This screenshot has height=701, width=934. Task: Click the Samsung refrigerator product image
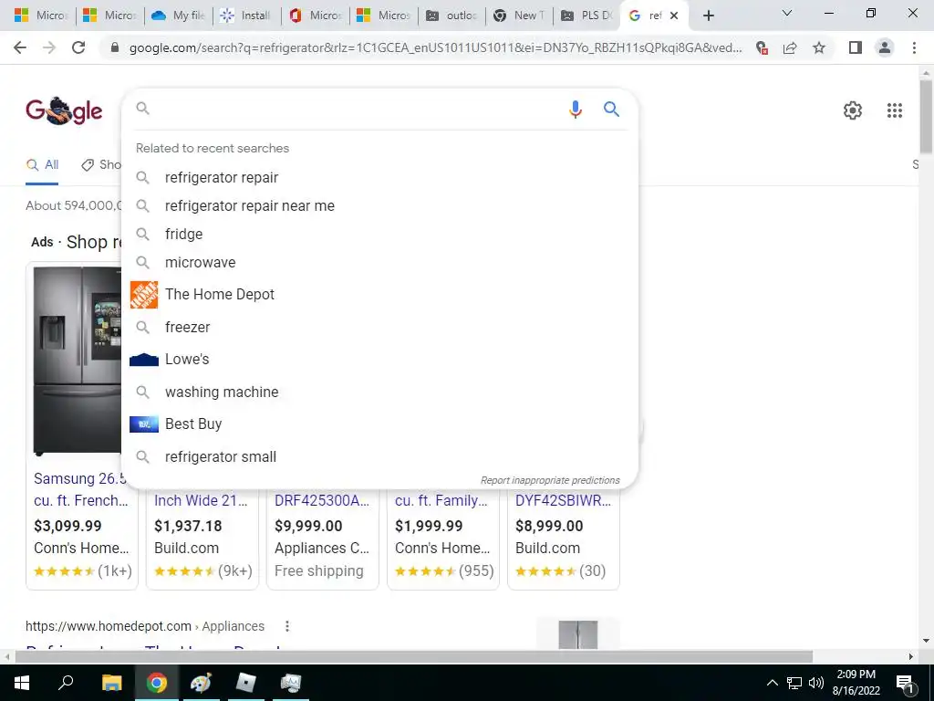coord(78,361)
